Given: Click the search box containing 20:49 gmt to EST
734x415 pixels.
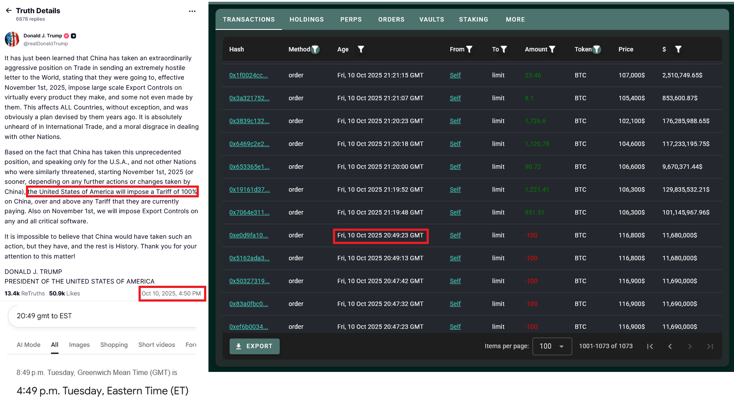Looking at the screenshot, I should [102, 316].
